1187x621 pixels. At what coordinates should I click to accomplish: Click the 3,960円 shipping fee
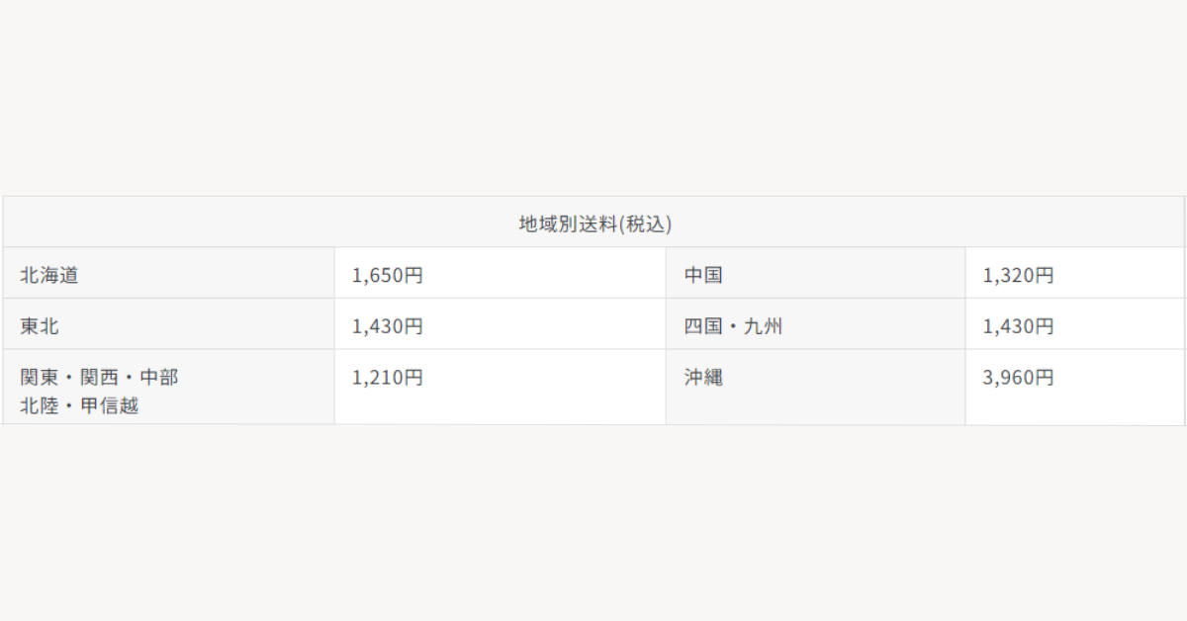pyautogui.click(x=1018, y=378)
